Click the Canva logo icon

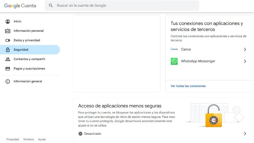point(174,49)
